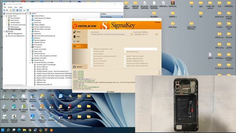
Task: Collapse the Storage tree node
Action: [4, 31]
